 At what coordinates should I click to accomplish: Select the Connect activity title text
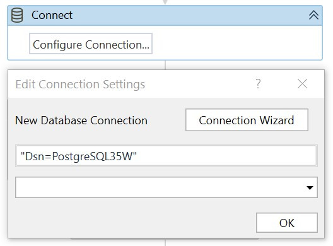pyautogui.click(x=52, y=15)
